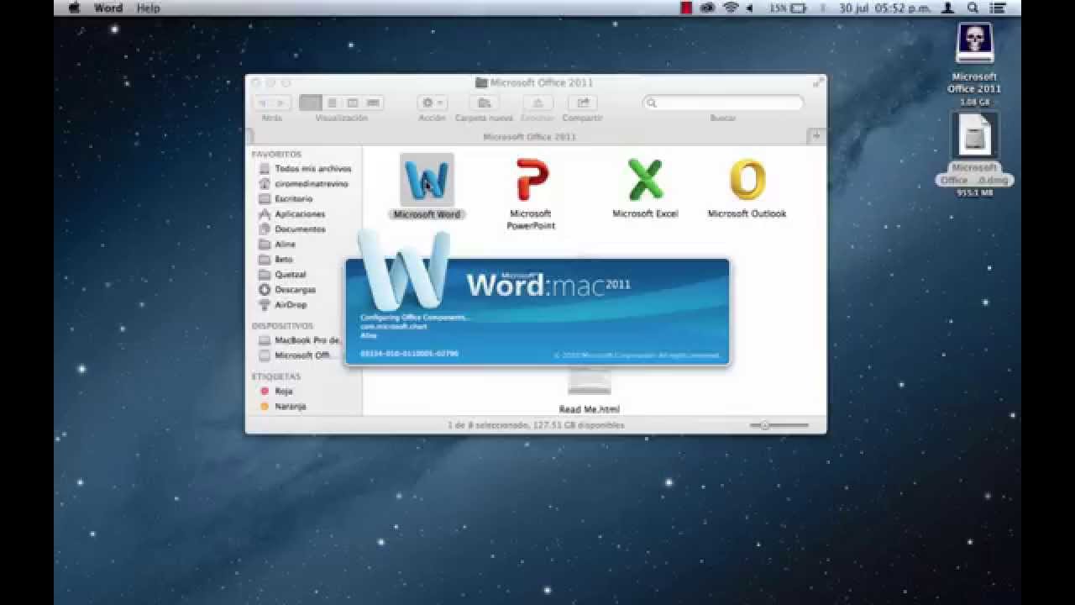Click the Finder window title folder icon

click(x=481, y=82)
